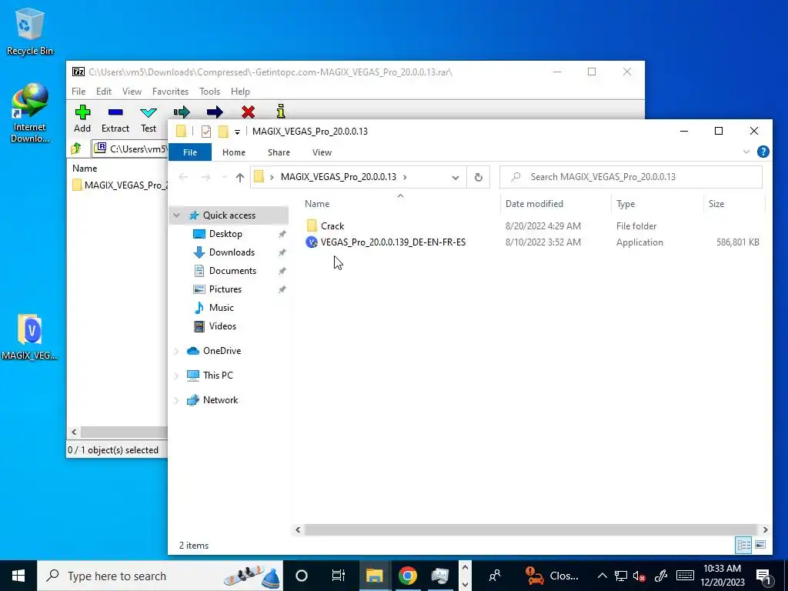
Task: Open Documents in Quick access
Action: click(x=232, y=271)
